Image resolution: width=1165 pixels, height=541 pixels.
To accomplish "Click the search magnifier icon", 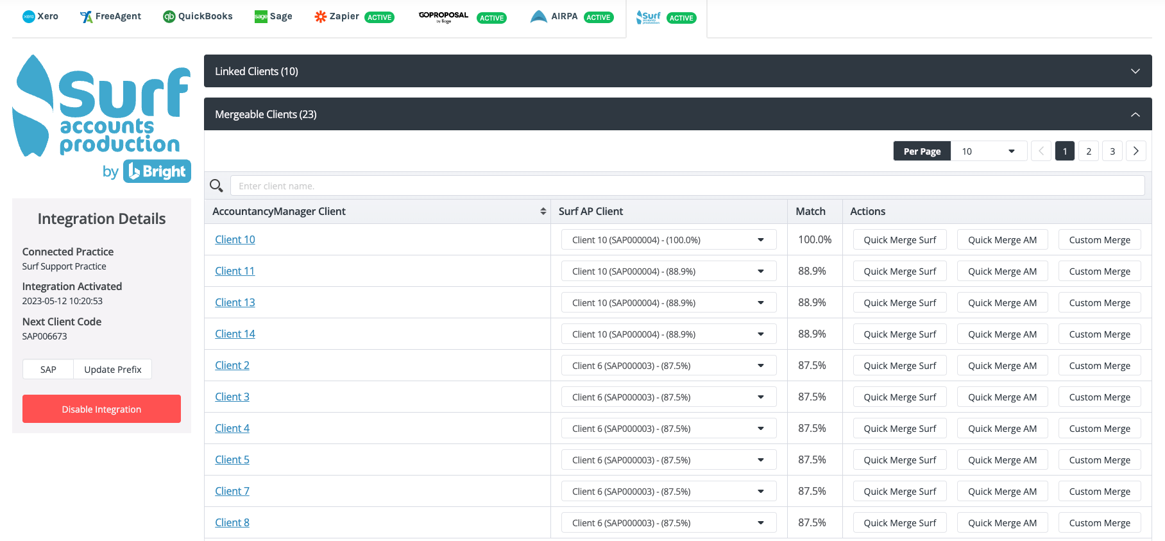I will pos(216,186).
